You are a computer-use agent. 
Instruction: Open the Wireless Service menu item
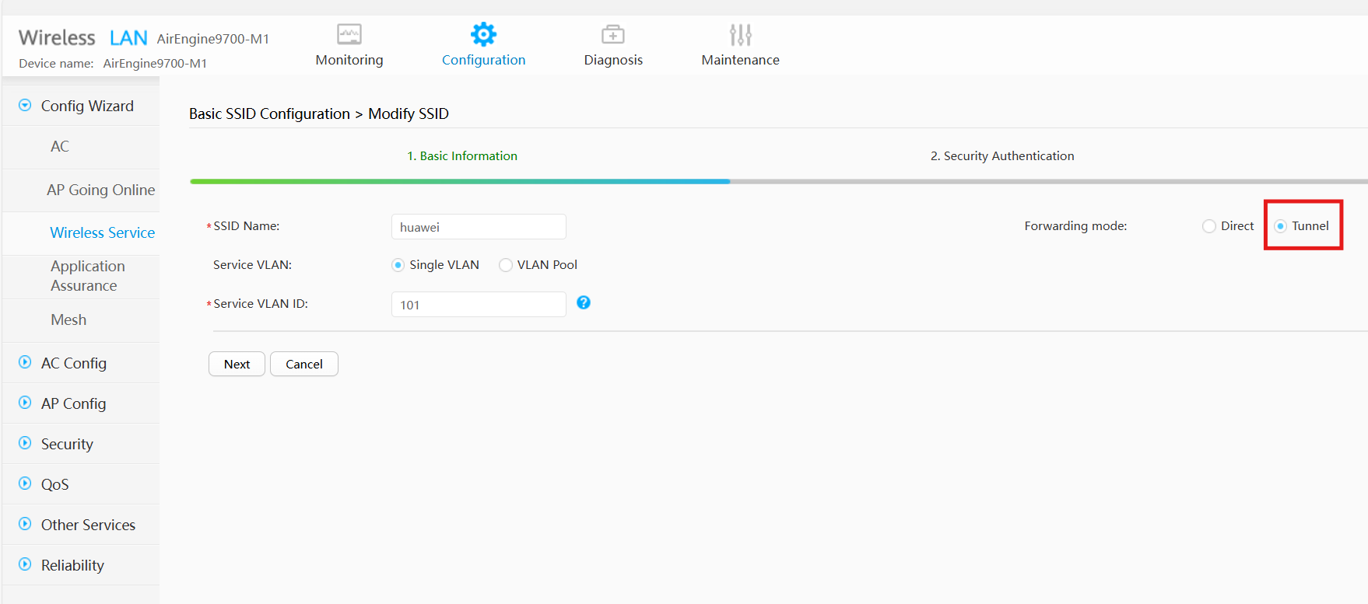[102, 232]
